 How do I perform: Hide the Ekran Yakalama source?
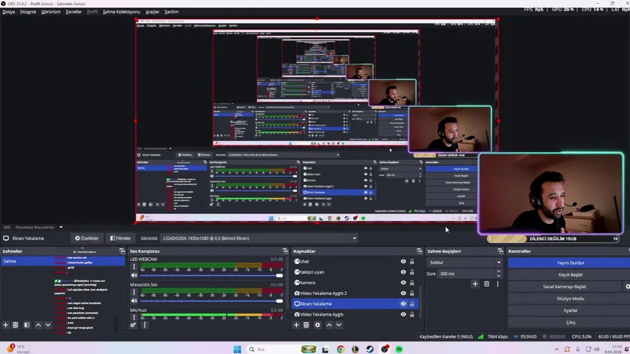tap(403, 304)
